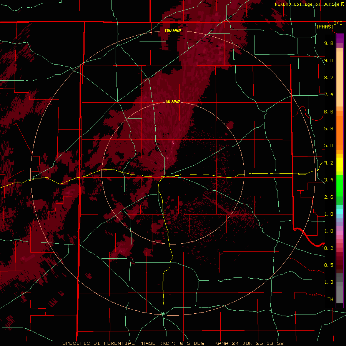Select the 8.2 scale label
346x346 pixels.
coord(329,77)
